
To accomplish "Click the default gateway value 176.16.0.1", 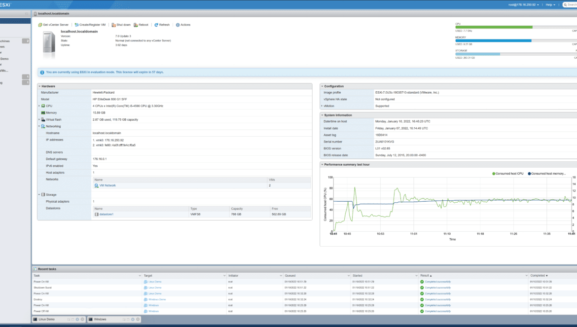I will [x=100, y=159].
